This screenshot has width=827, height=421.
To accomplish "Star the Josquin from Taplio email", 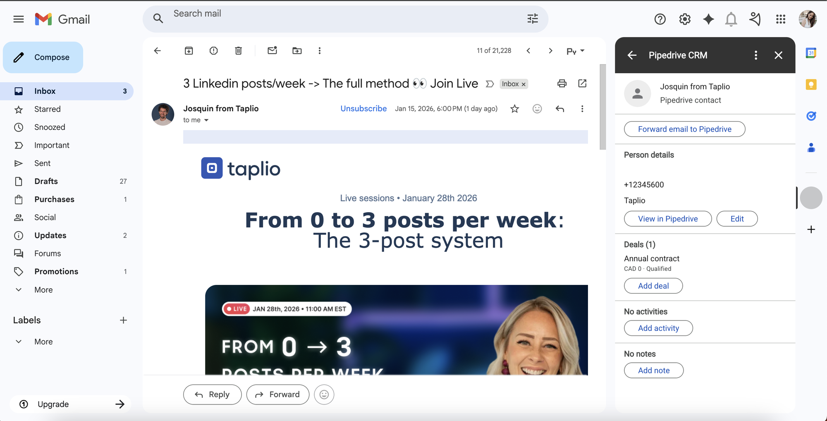I will pyautogui.click(x=514, y=109).
